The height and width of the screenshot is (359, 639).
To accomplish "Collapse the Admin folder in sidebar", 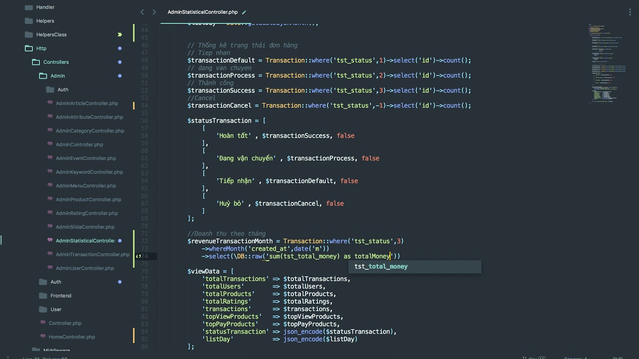I will pyautogui.click(x=43, y=76).
